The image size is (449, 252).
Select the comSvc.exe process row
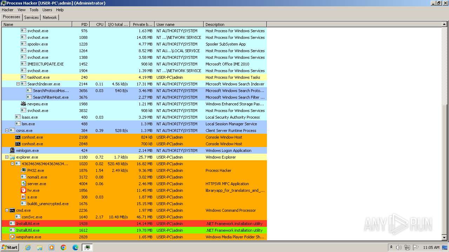click(x=134, y=217)
